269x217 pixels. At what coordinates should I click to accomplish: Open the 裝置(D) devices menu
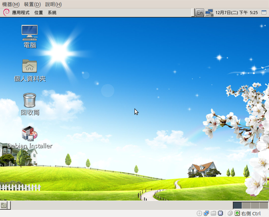click(32, 4)
